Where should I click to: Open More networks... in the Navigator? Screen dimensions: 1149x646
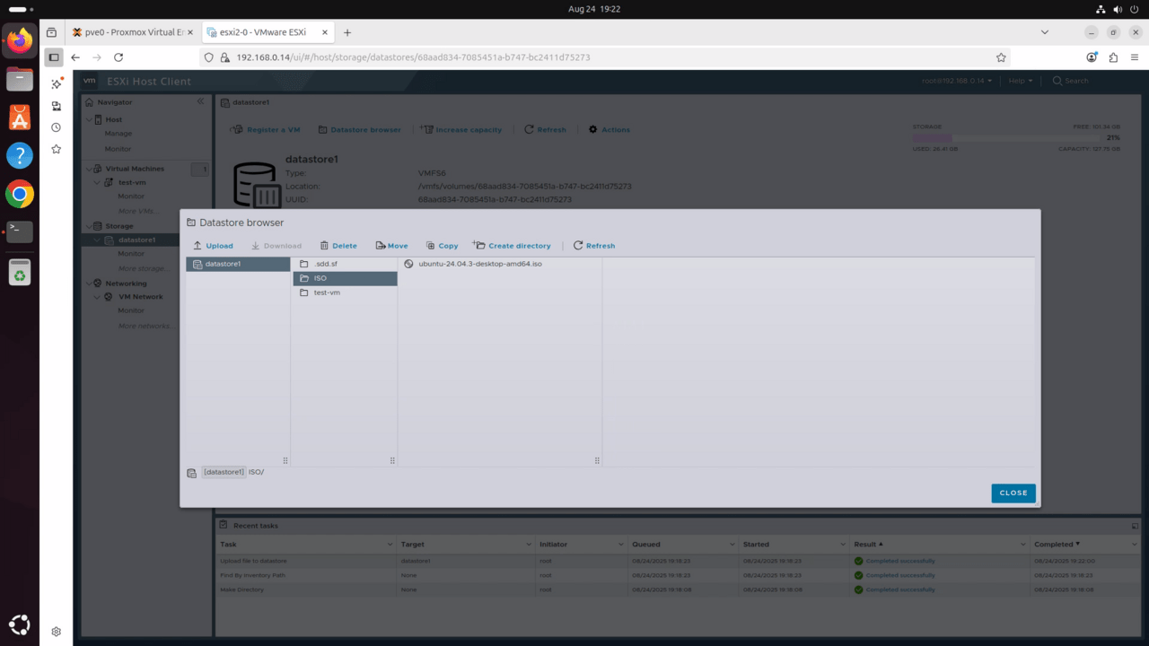point(145,326)
